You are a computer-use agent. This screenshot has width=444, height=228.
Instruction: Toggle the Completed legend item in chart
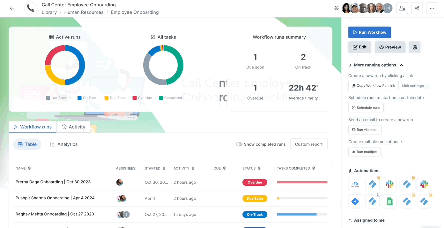click(170, 98)
